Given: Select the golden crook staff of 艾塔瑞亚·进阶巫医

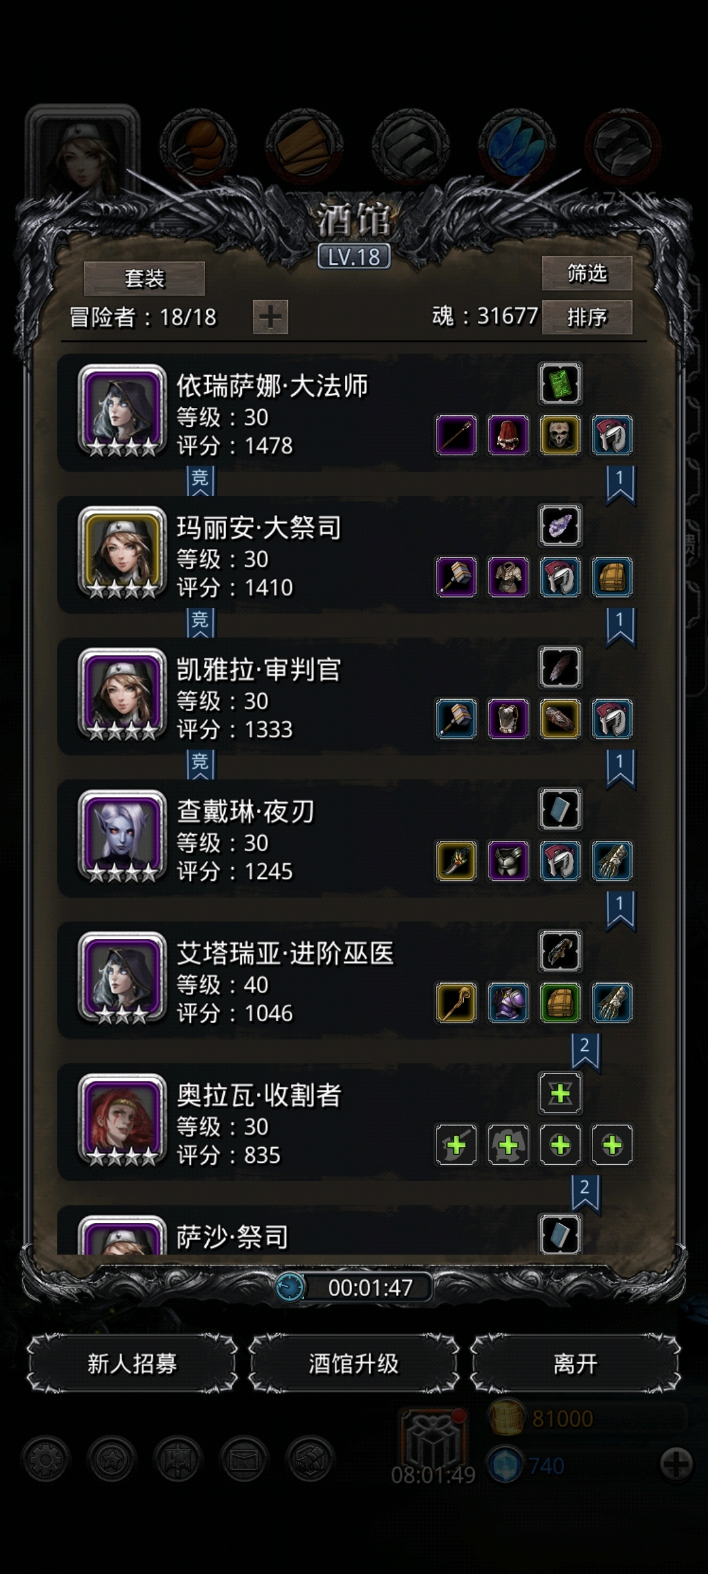Looking at the screenshot, I should click(456, 1002).
